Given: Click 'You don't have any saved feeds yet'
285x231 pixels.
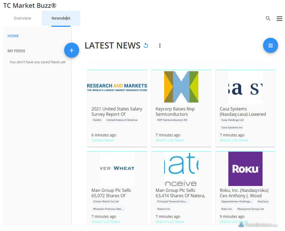Looking at the screenshot, I should click(37, 62).
